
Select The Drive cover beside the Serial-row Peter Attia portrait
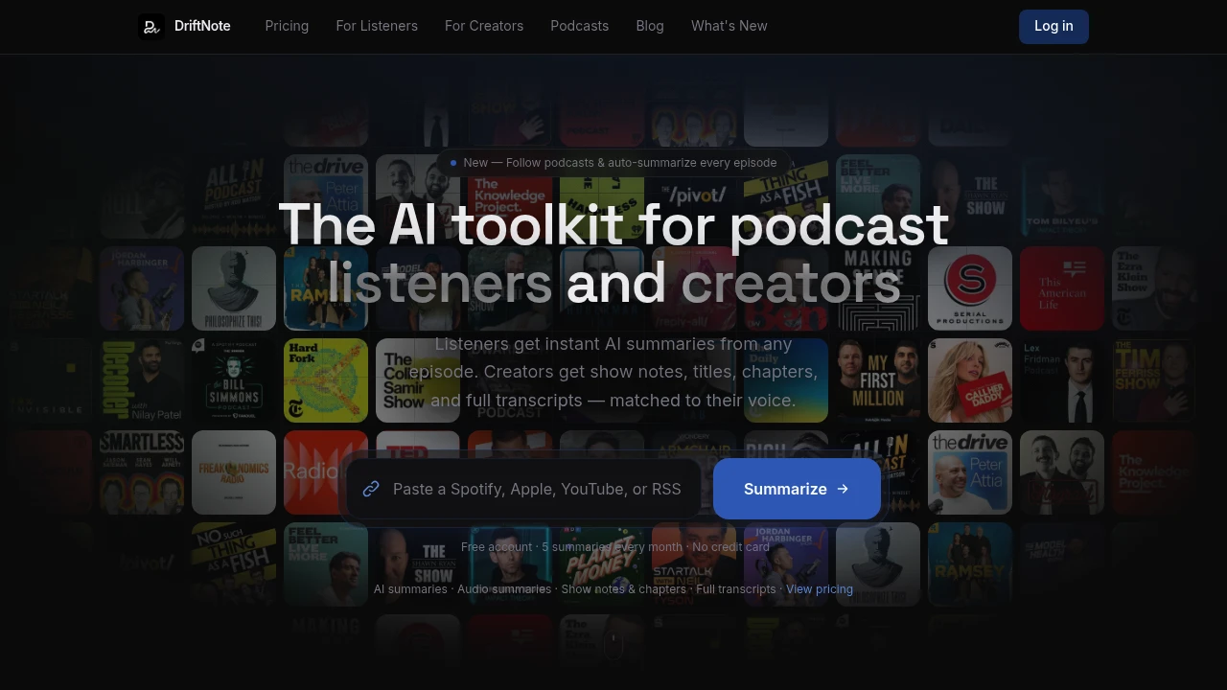click(x=326, y=196)
